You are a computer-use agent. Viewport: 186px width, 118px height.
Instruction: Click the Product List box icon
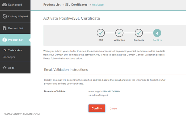click(5, 40)
